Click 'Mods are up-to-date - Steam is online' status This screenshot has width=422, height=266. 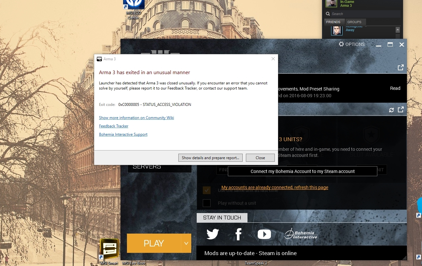tap(250, 253)
